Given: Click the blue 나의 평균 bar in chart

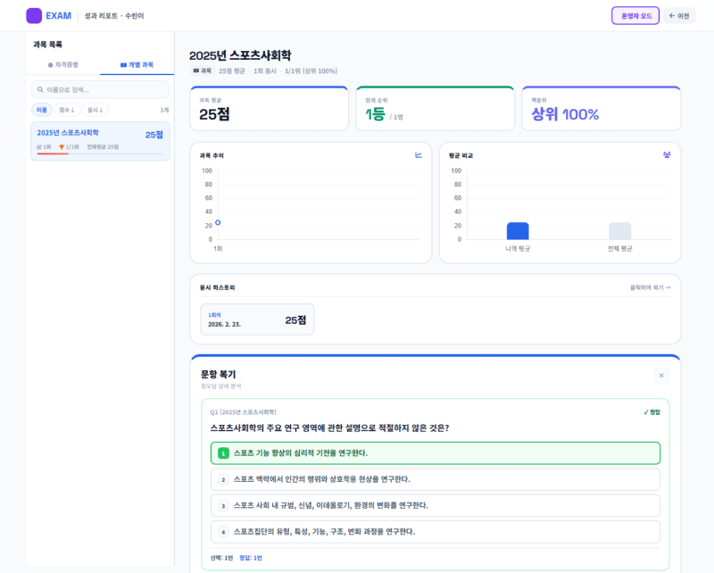Looking at the screenshot, I should tap(518, 230).
